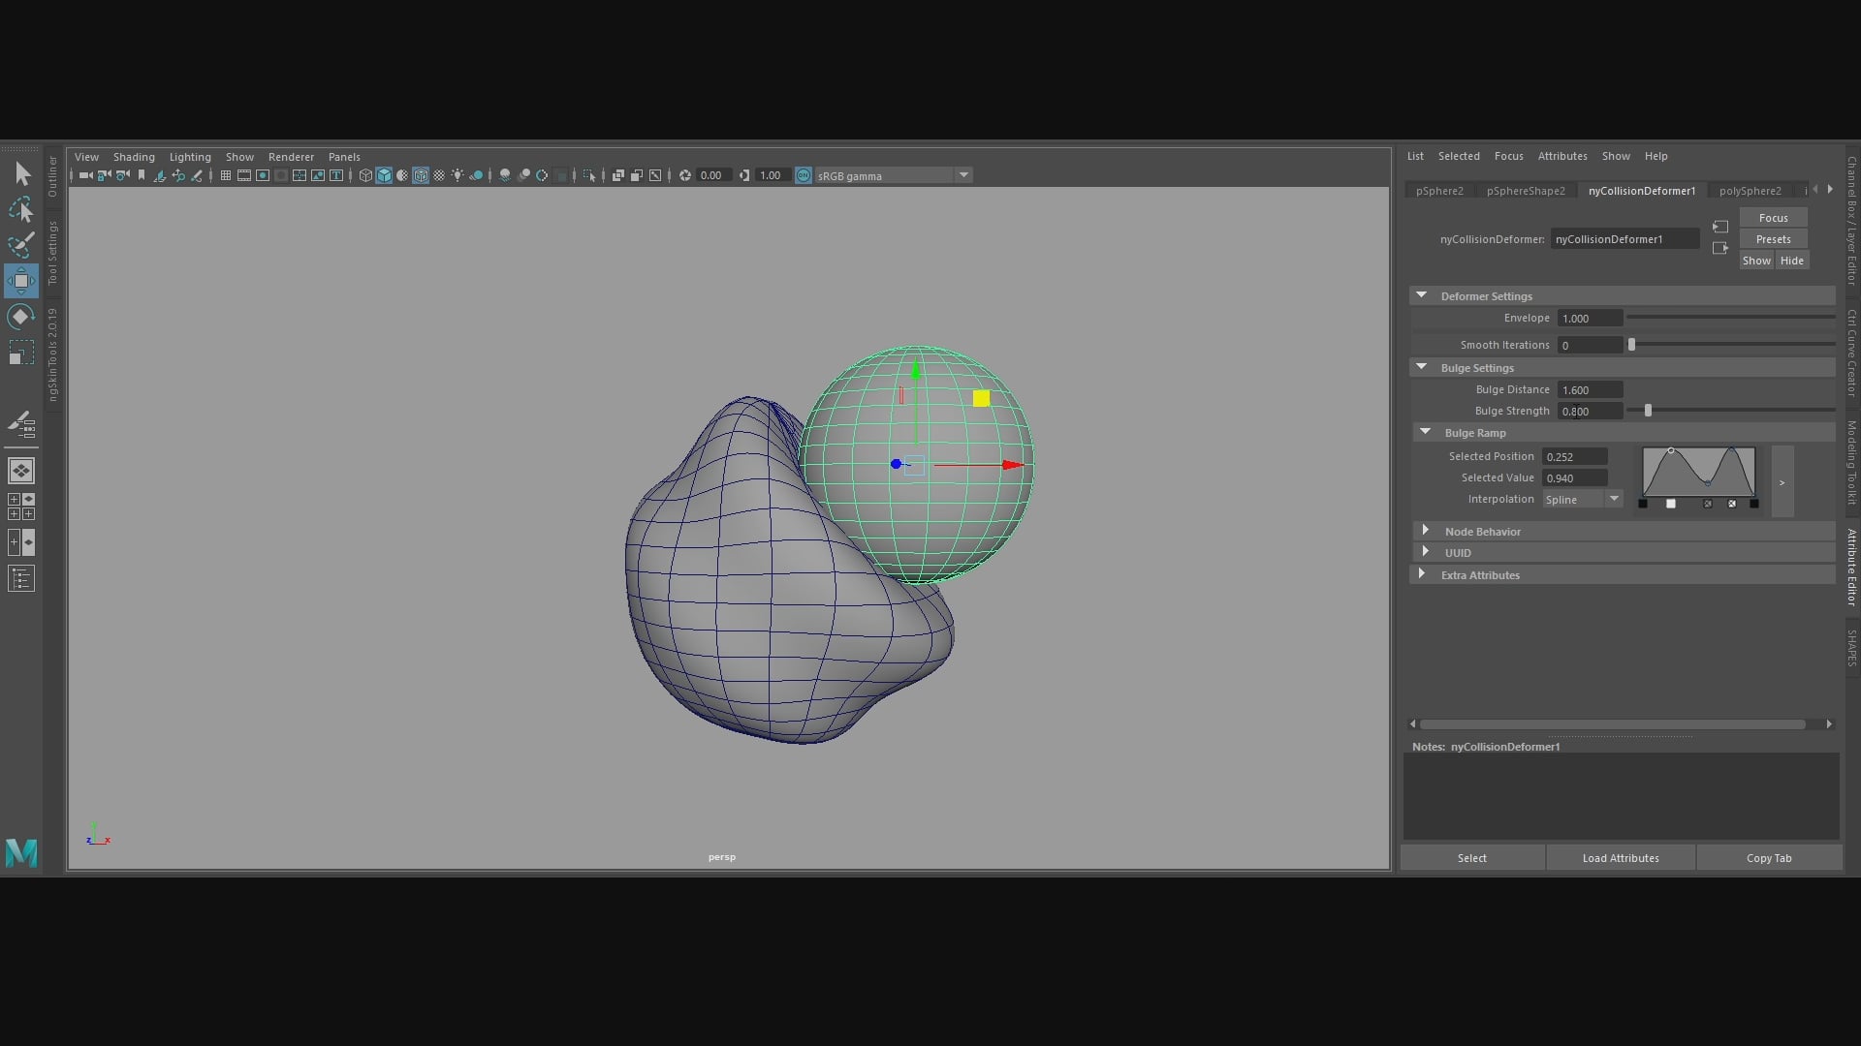Select the Move tool in the toolbox
Screen dimensions: 1861x1046
[21, 281]
